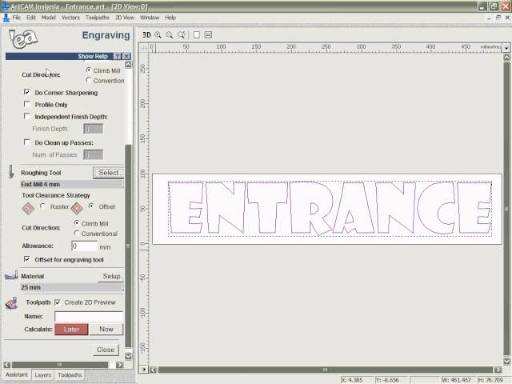Image resolution: width=512 pixels, height=384 pixels.
Task: Open the Help menu
Action: (x=170, y=18)
